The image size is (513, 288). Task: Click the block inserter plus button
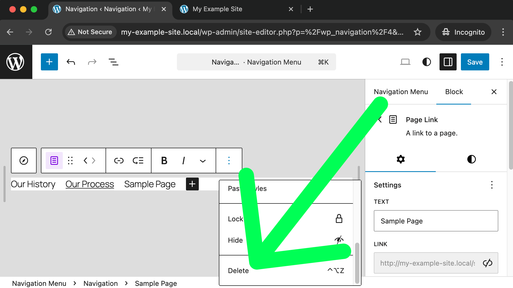click(49, 62)
